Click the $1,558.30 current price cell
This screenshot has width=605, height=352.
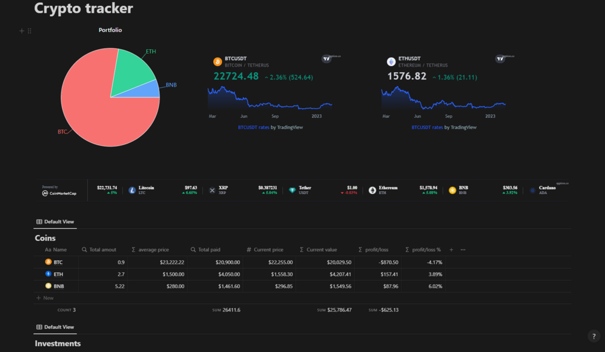(x=269, y=274)
